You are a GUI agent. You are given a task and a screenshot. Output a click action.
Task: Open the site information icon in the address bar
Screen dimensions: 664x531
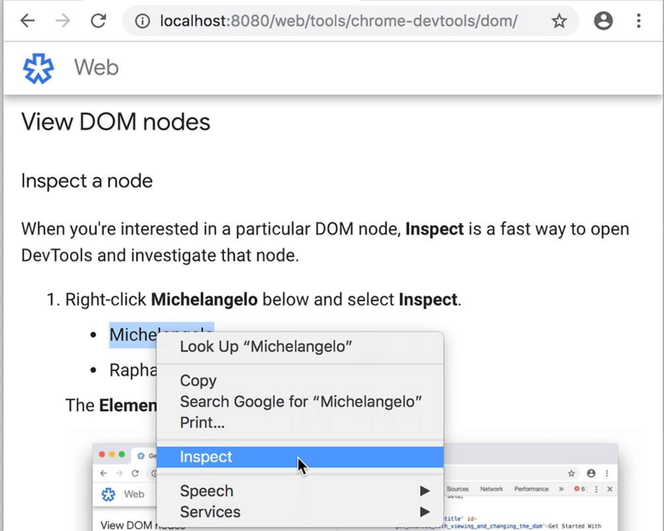point(142,20)
